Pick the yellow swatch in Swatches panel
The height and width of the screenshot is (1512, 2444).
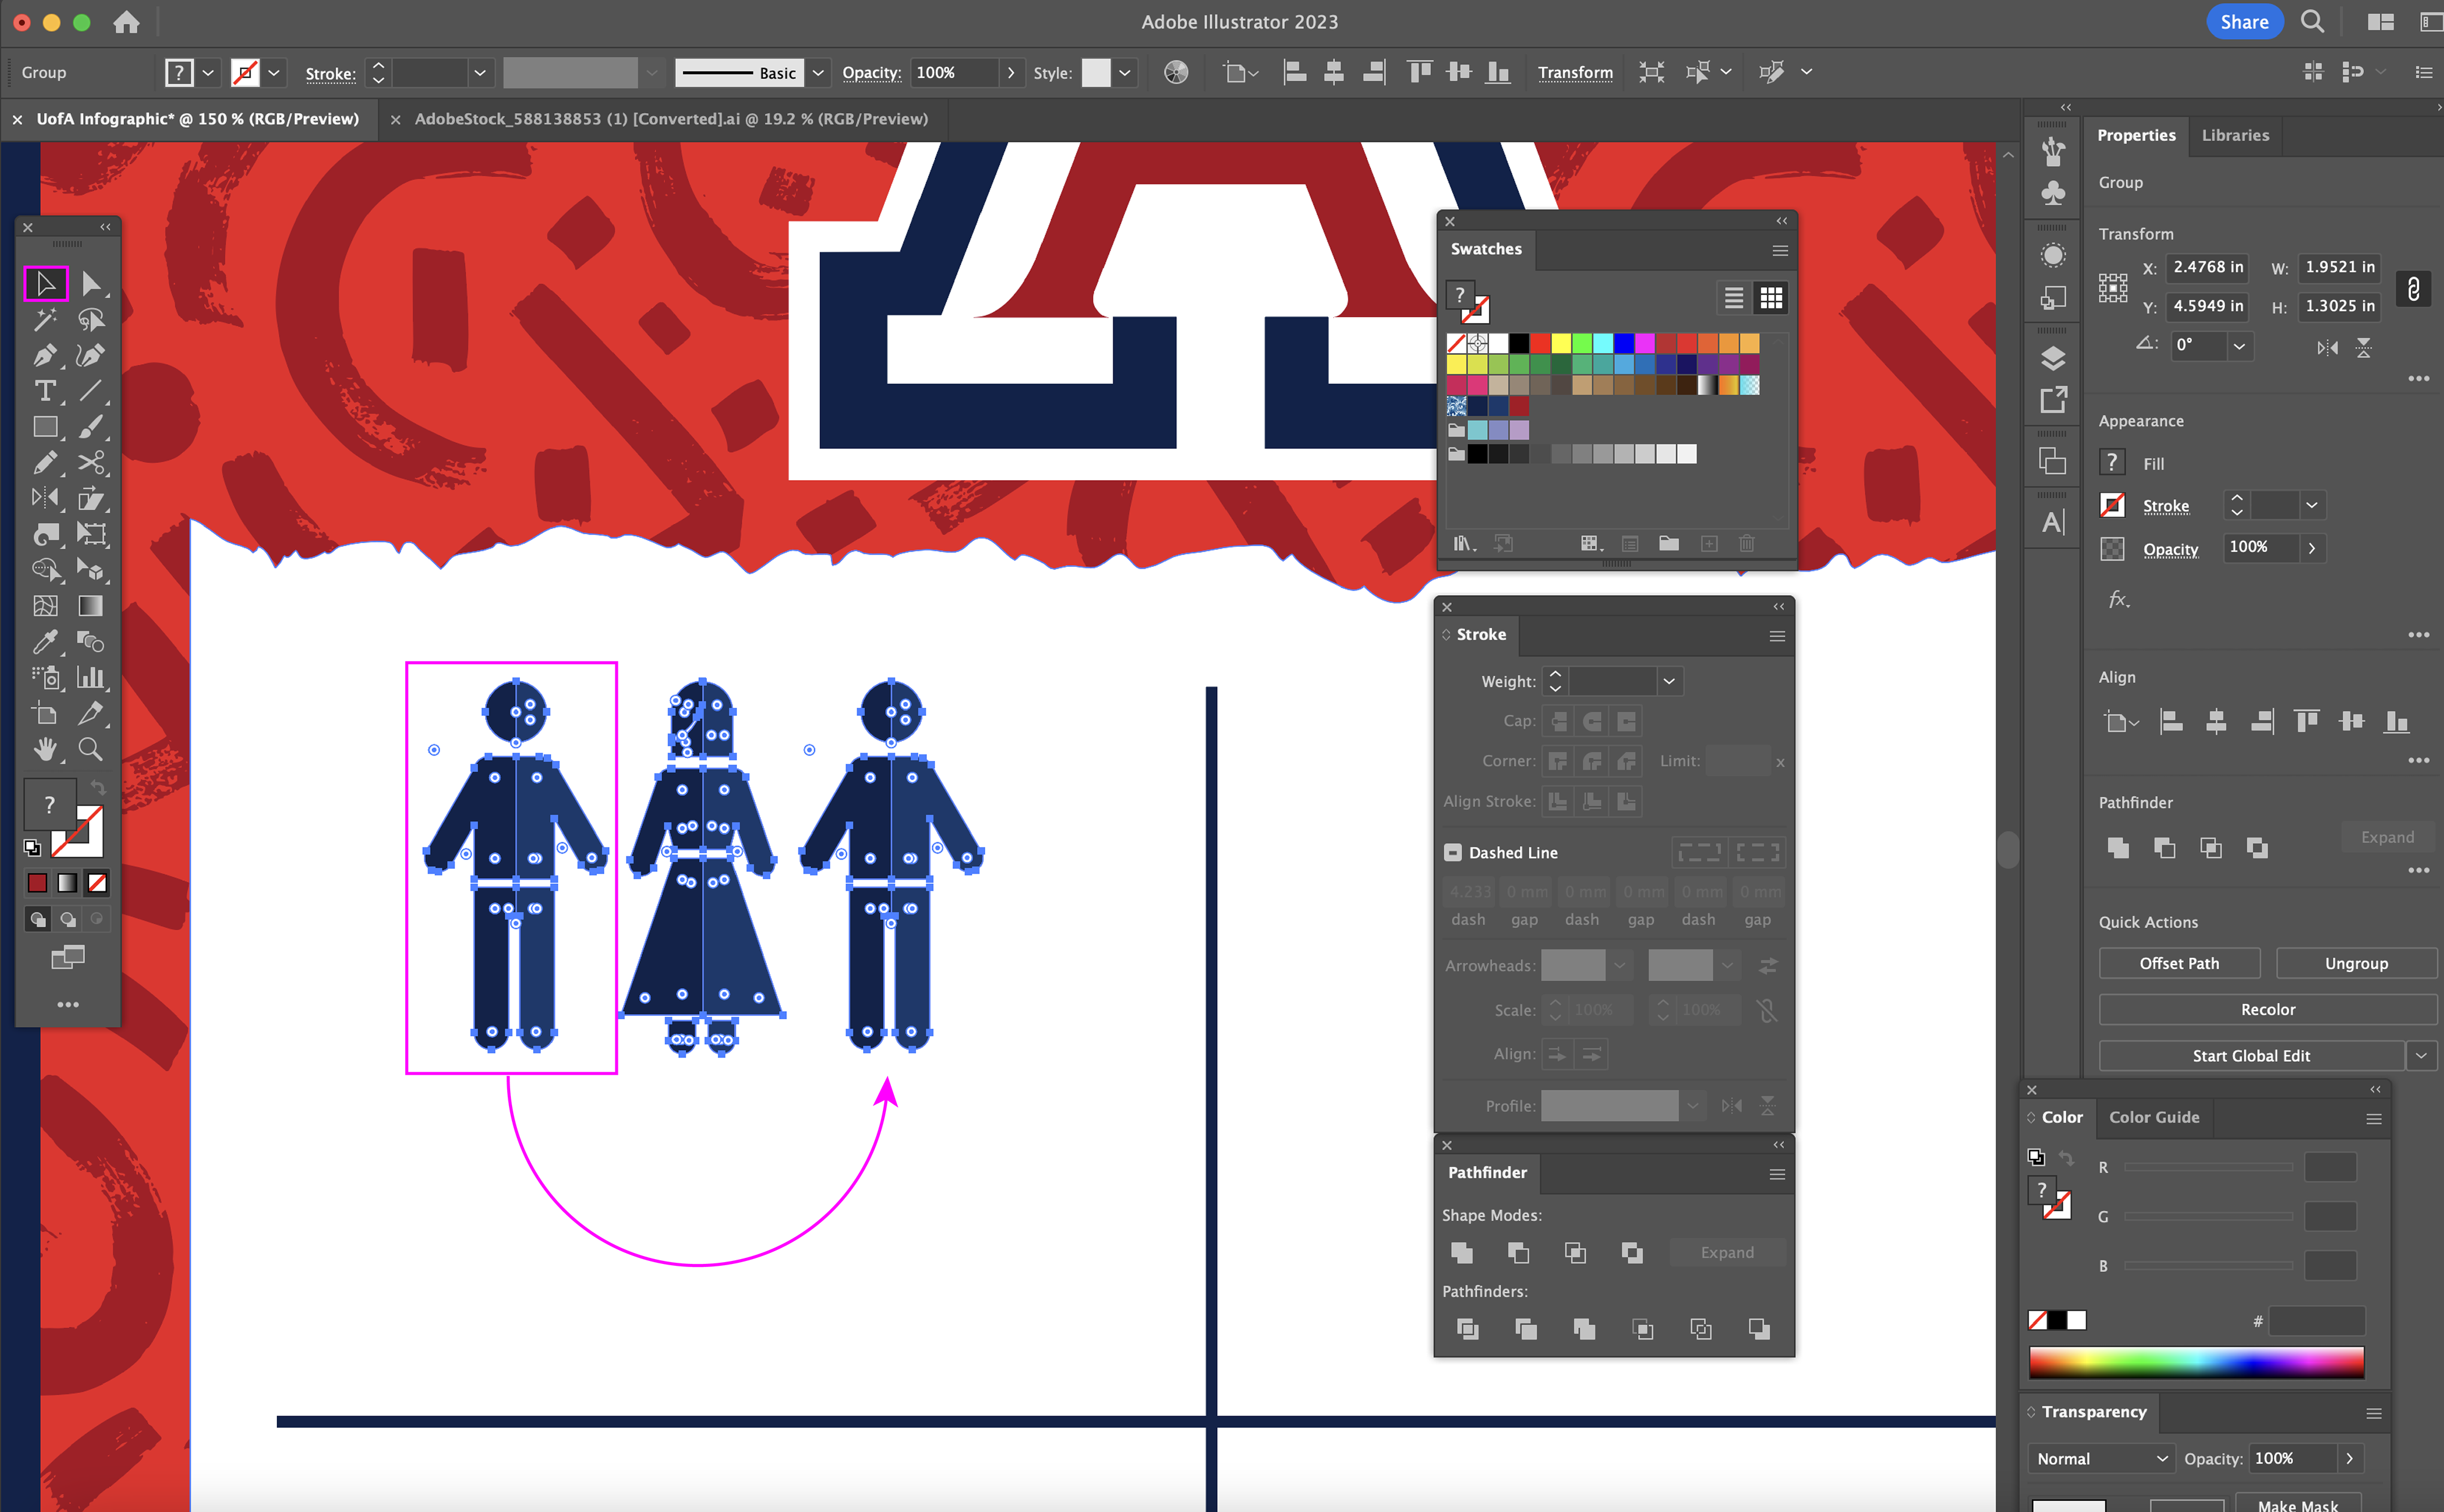[1560, 344]
